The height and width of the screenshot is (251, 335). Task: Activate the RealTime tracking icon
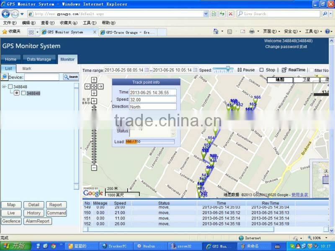click(x=283, y=69)
